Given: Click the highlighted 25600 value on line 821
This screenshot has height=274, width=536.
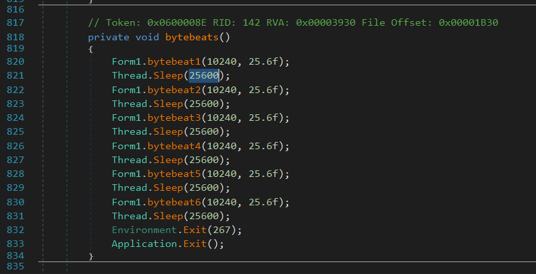Looking at the screenshot, I should pyautogui.click(x=204, y=75).
